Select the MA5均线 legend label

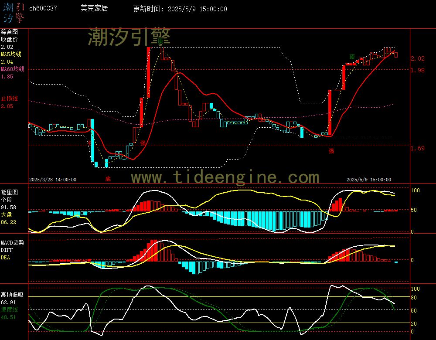pyautogui.click(x=11, y=54)
